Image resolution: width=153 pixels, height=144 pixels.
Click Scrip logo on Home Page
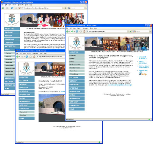pyautogui.click(x=143, y=74)
